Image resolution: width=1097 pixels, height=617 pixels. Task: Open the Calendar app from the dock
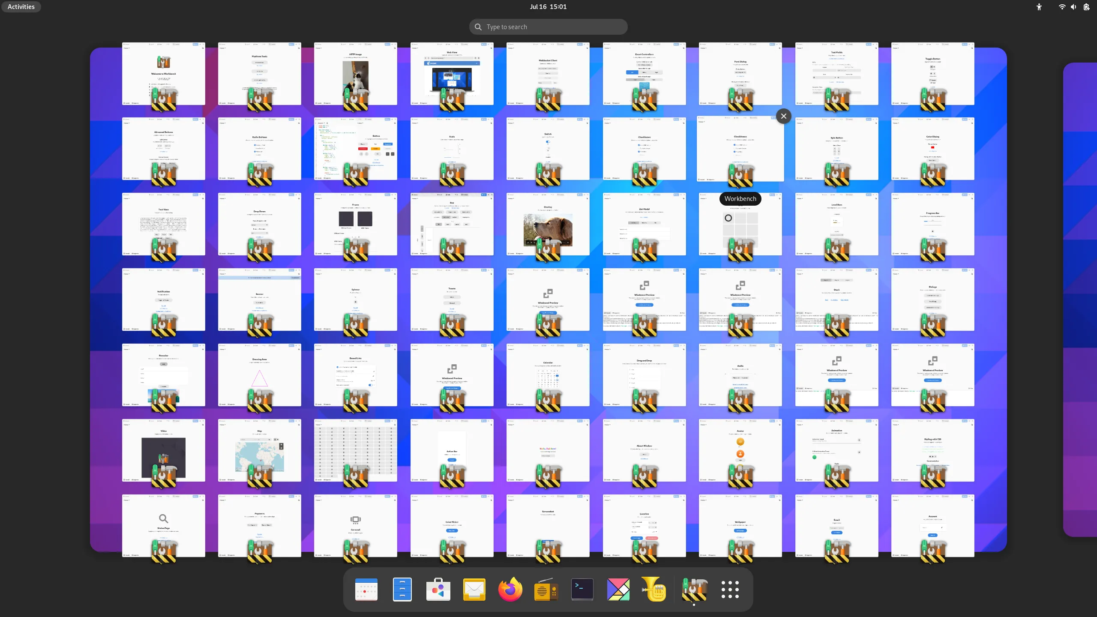tap(366, 590)
